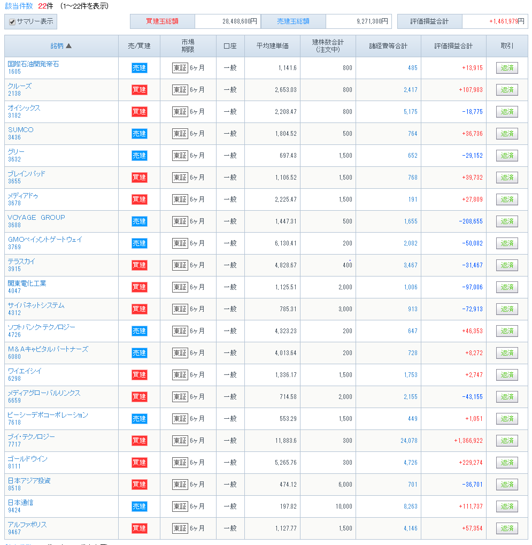The width and height of the screenshot is (532, 545).
Task: Select loss value -208,655 for VOYAGE GROUP
Action: 471,221
